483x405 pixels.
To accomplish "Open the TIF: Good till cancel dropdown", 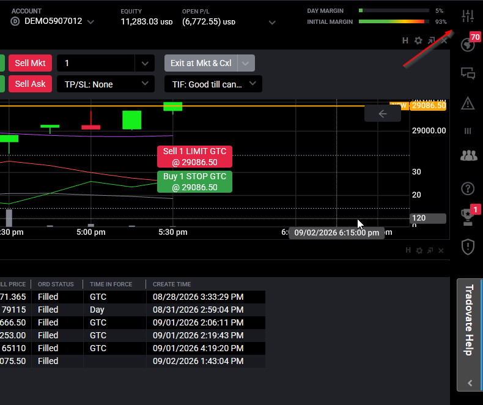I will pos(213,84).
